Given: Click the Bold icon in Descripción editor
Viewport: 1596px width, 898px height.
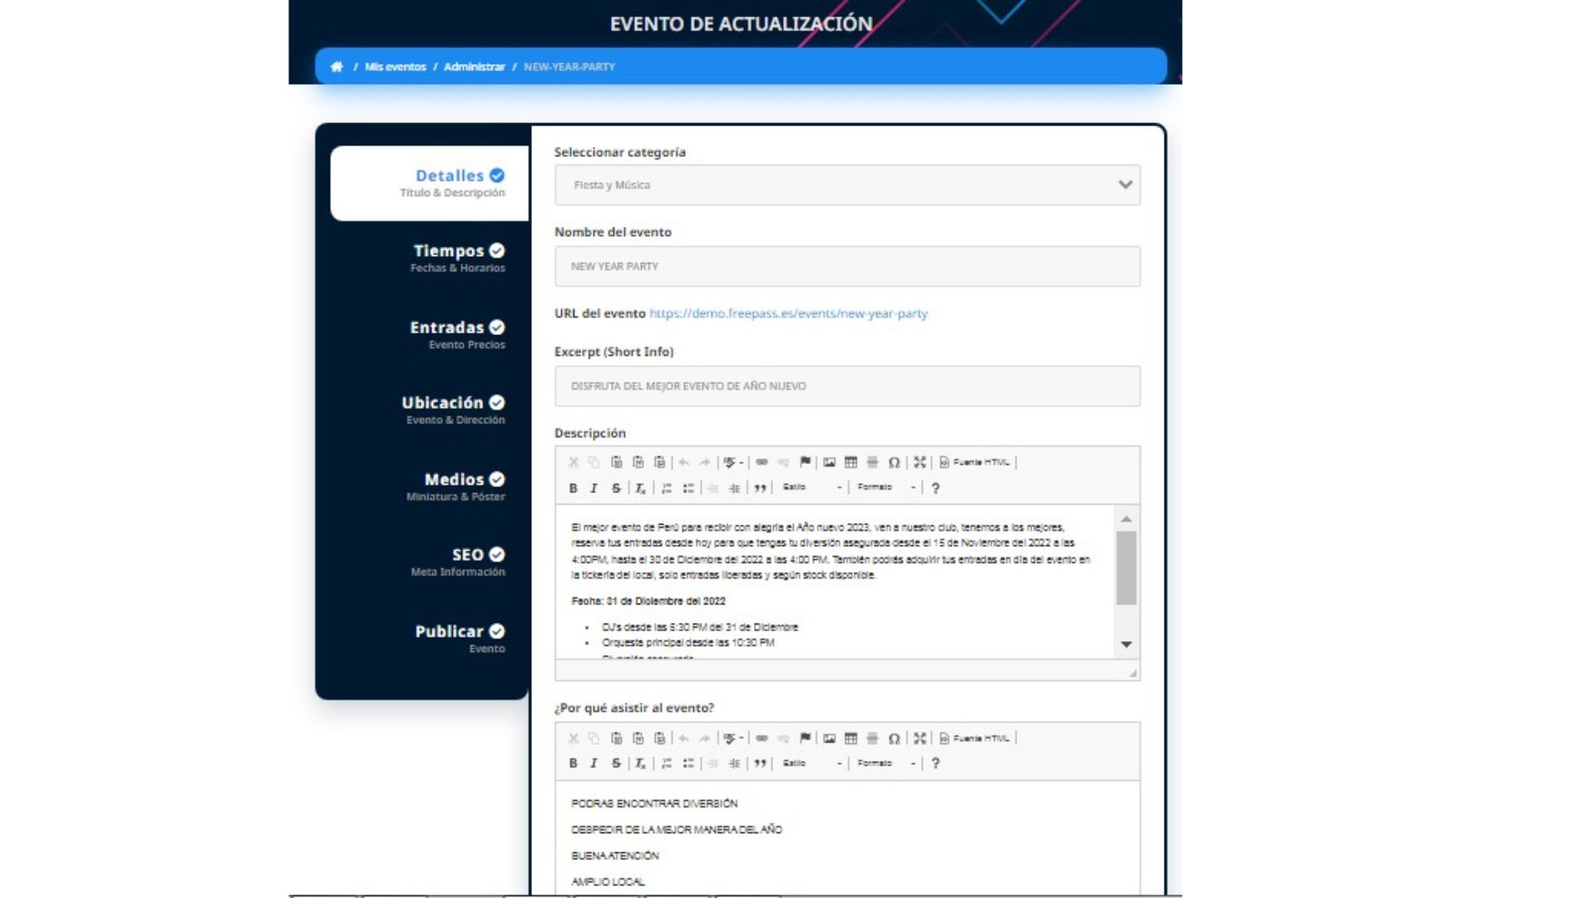Looking at the screenshot, I should [573, 488].
